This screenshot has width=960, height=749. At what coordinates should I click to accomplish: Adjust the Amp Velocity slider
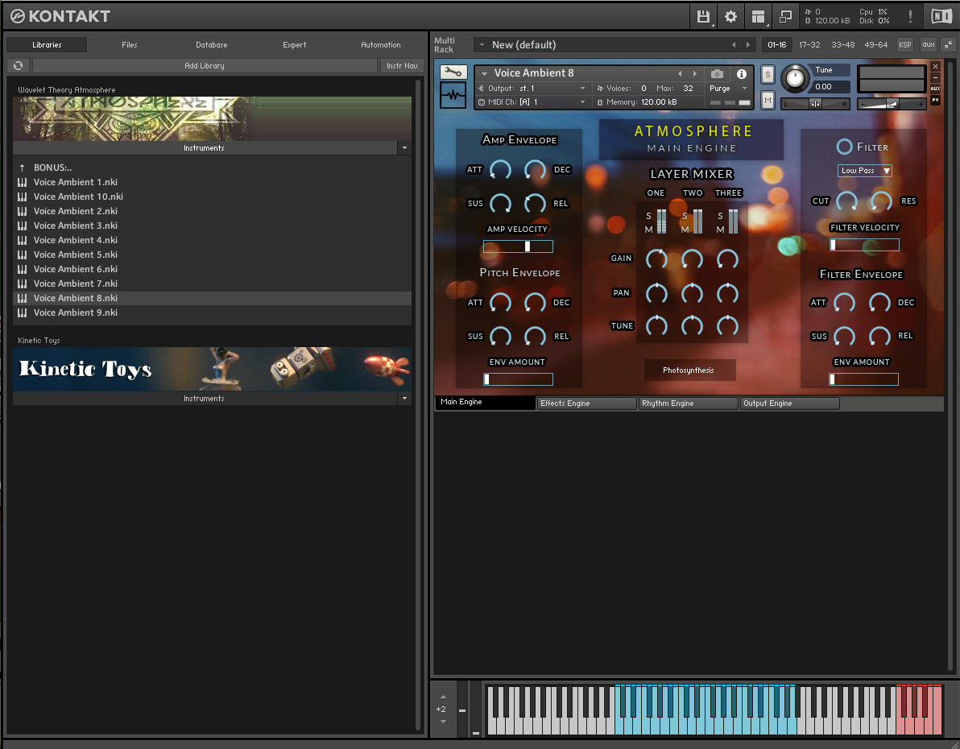coord(518,246)
